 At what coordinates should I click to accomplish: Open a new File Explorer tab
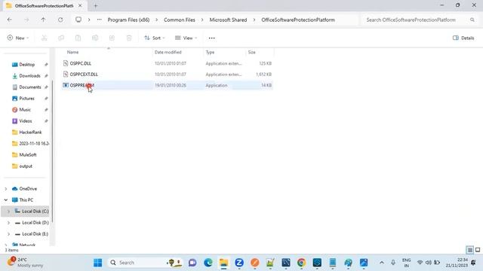coord(96,5)
